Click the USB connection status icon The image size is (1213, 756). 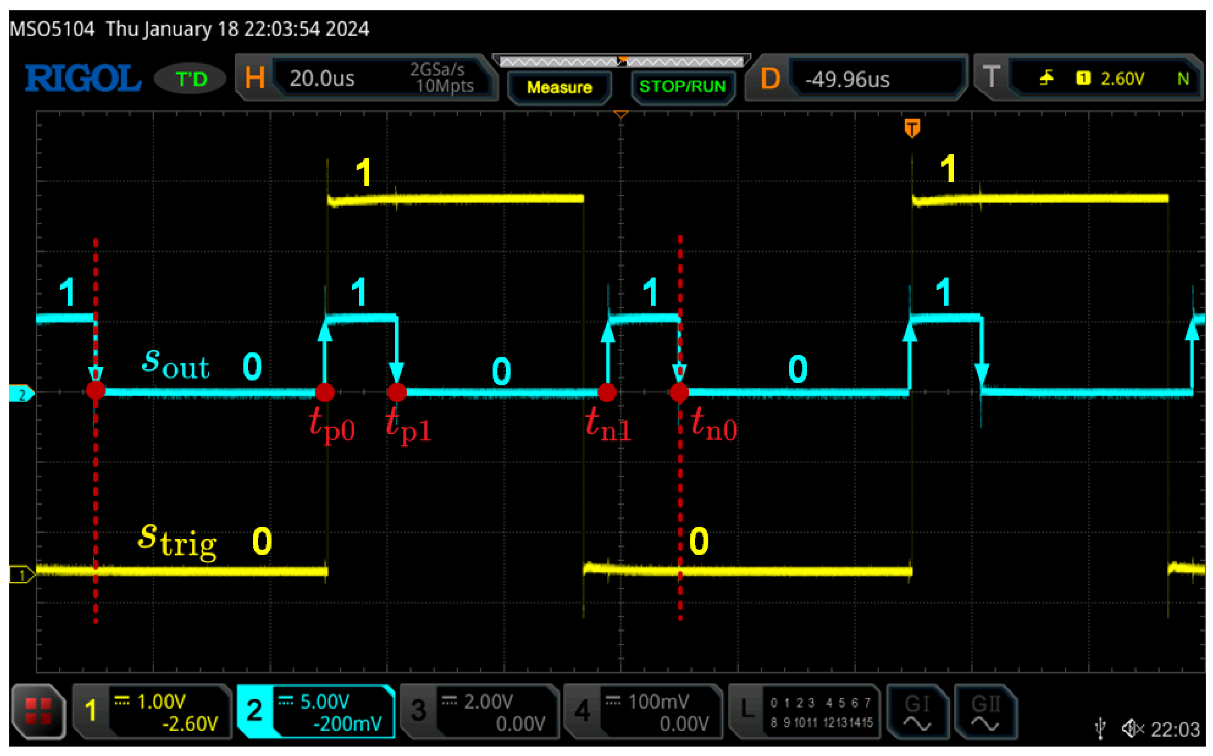point(1100,729)
